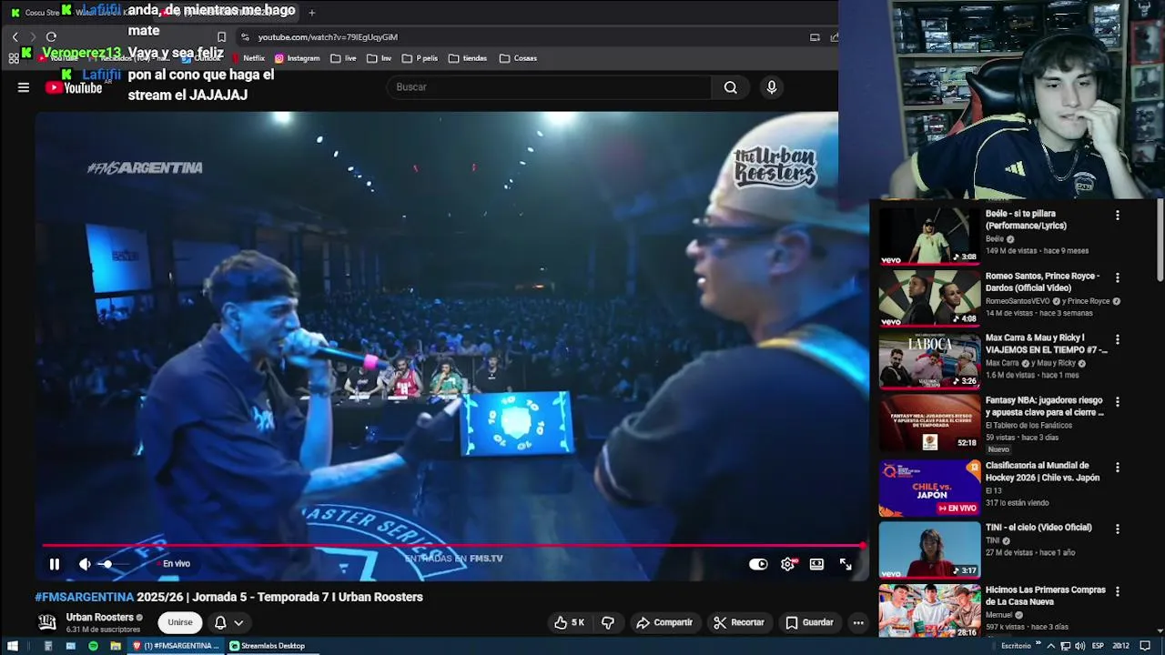Screen dimensions: 1165x655
Task: Open the taskbar volume speaker icon
Action: pyautogui.click(x=1080, y=646)
